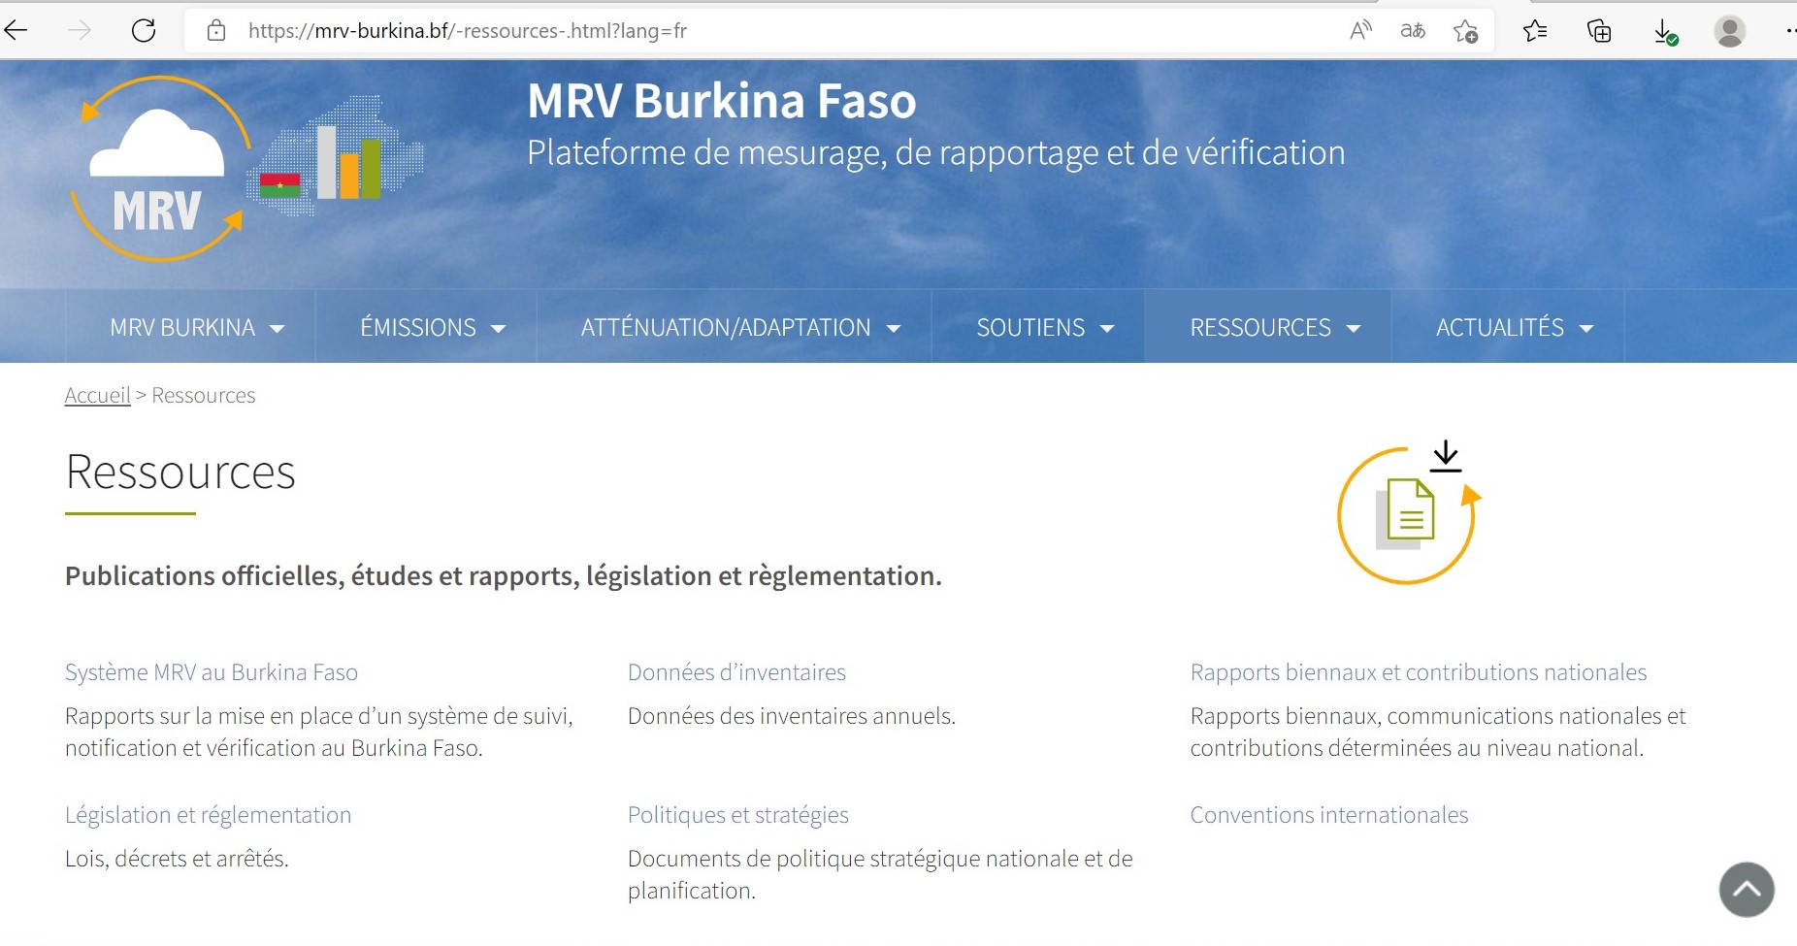This screenshot has height=946, width=1797.
Task: Open the SOUTIENS menu item
Action: (1044, 328)
